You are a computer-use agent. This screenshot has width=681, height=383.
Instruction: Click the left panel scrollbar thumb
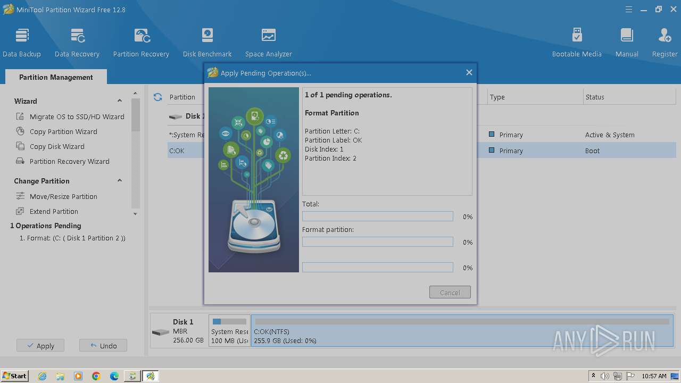coord(135,114)
